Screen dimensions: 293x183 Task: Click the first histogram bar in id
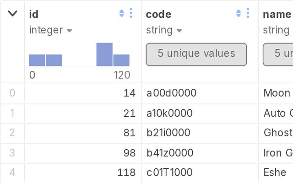tap(37, 60)
